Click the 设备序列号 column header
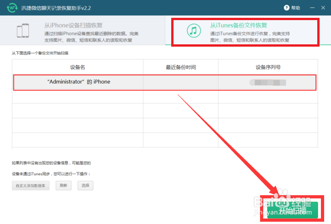 tap(268, 67)
